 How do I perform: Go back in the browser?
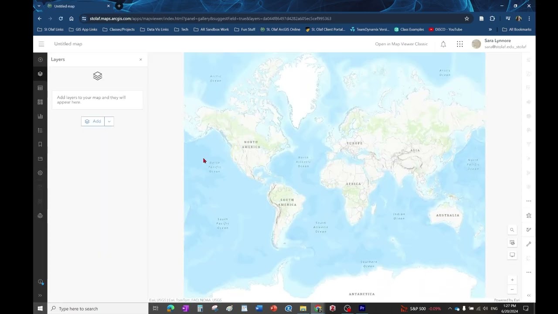40,18
